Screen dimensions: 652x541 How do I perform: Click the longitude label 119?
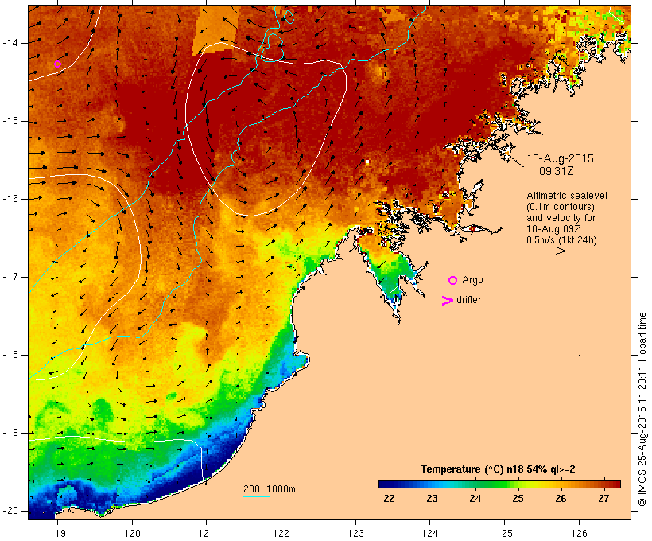(58, 533)
